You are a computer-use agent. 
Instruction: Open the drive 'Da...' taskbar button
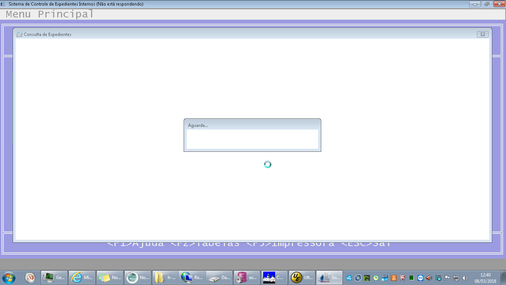[220, 278]
